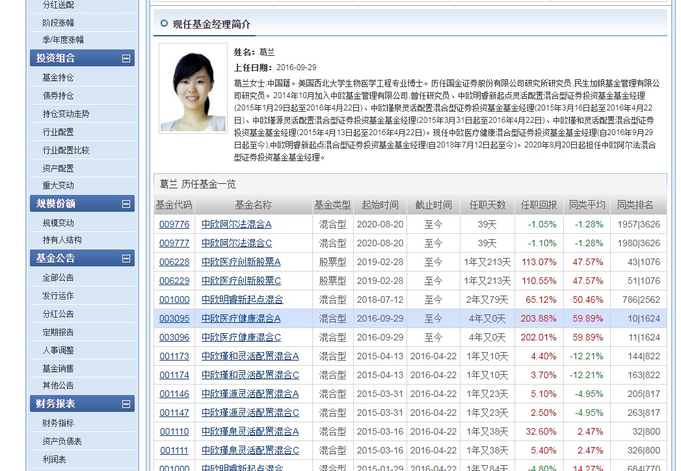
Task: View 其他公告 announcements
Action: pyautogui.click(x=58, y=385)
